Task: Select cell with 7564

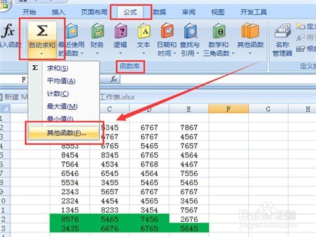Action: point(70,165)
